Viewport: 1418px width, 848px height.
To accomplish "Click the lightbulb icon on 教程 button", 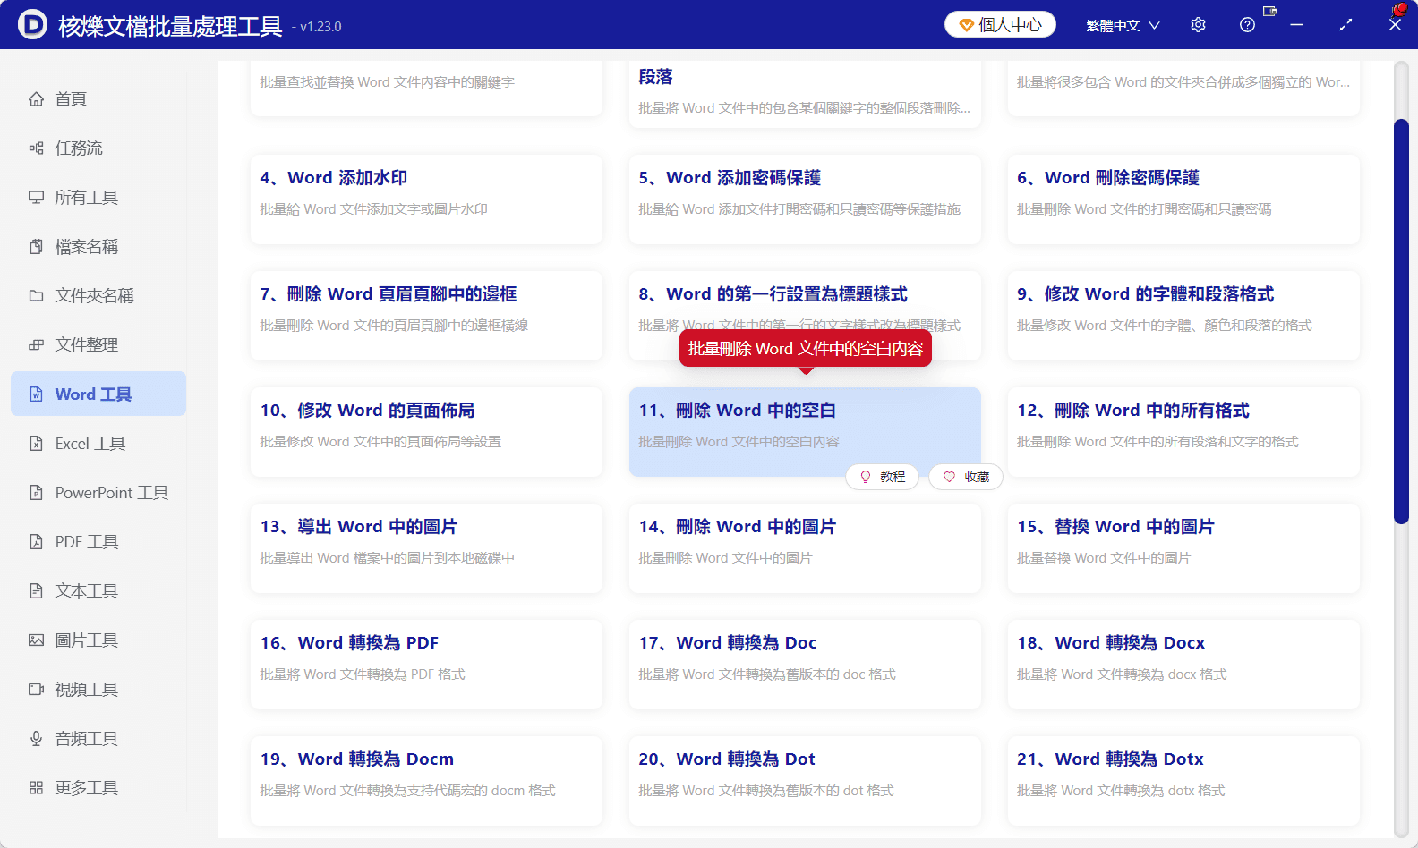I will point(866,478).
